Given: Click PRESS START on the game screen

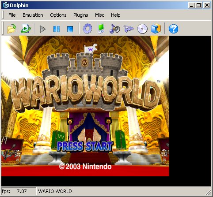Looking at the screenshot, I should [85, 146].
